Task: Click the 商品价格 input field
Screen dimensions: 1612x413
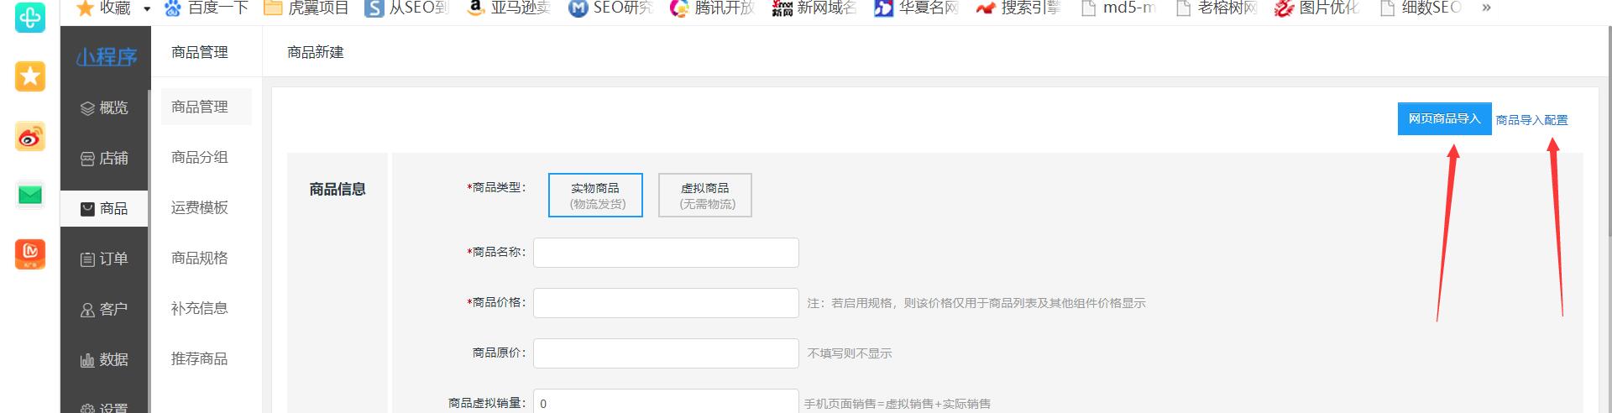Action: point(666,303)
